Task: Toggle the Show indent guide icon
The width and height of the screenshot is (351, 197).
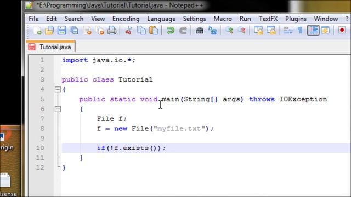Action: point(313,30)
